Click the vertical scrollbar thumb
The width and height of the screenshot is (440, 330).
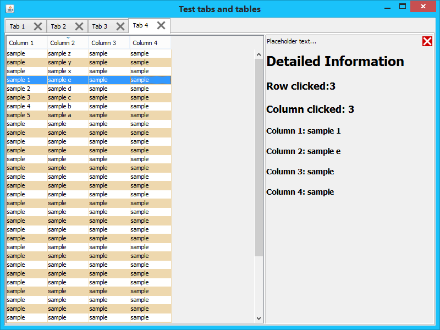pos(258,157)
